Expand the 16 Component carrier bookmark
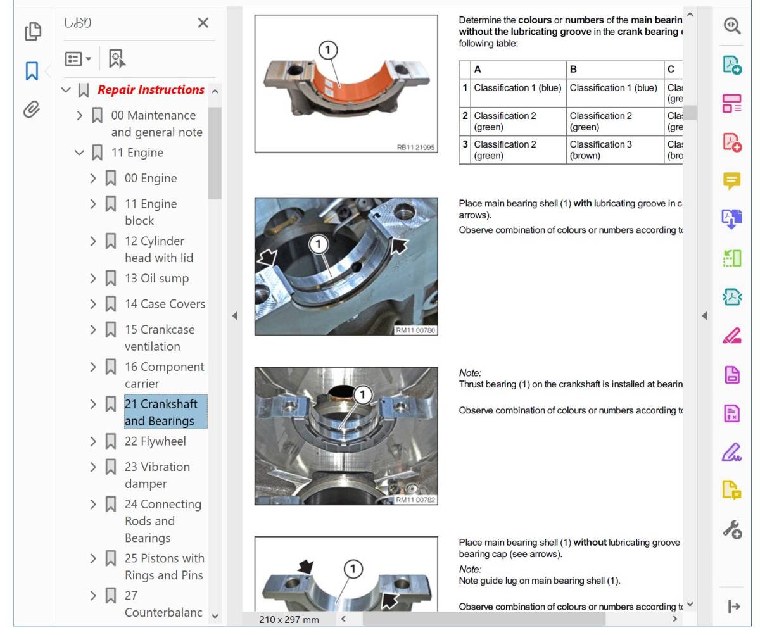Viewport: 760px width, 635px height. [x=93, y=367]
